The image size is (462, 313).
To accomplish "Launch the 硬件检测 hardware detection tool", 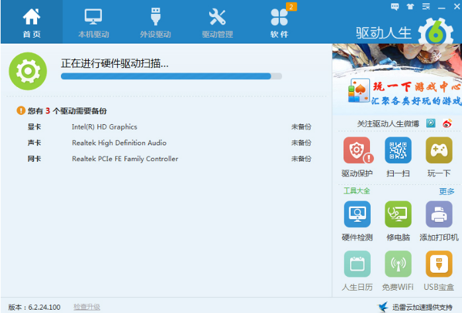I will pos(357,215).
